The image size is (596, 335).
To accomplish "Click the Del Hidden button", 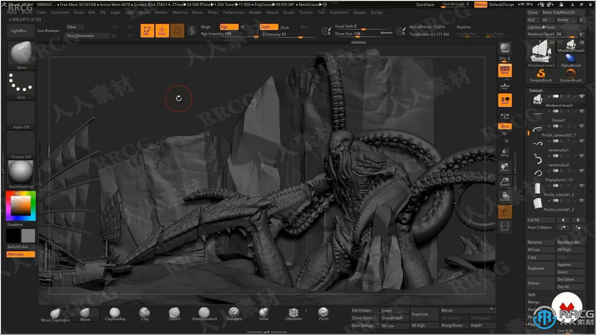I will click(365, 310).
